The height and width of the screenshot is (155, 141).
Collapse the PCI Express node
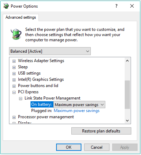(14, 92)
